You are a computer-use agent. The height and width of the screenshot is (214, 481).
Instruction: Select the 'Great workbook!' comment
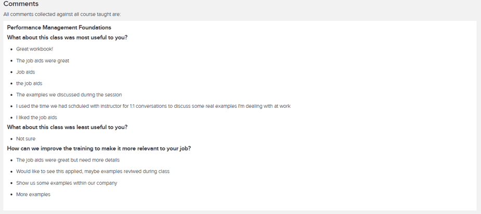coord(34,49)
